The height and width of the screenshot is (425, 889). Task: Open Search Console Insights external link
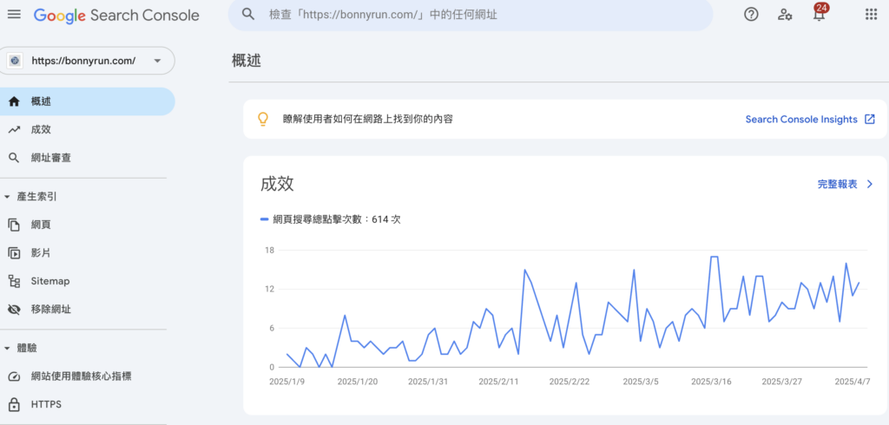coord(810,120)
